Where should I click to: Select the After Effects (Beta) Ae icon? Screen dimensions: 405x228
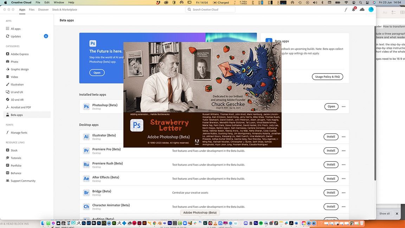86,178
